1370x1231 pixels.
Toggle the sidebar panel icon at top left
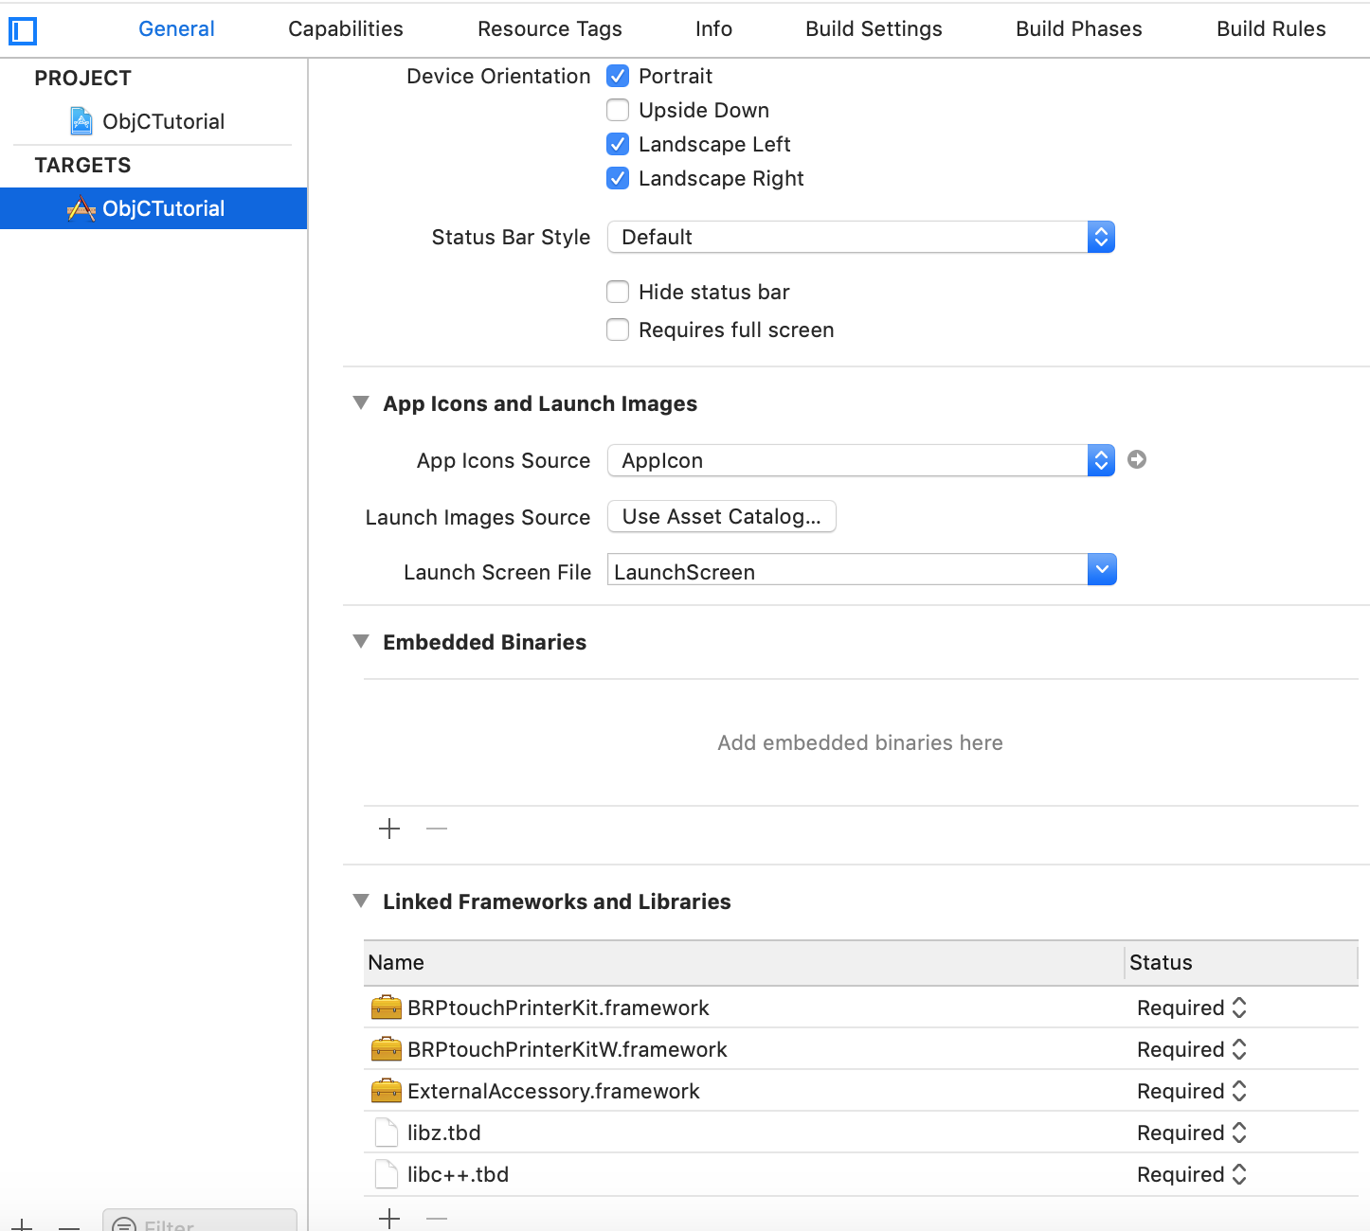coord(23,31)
